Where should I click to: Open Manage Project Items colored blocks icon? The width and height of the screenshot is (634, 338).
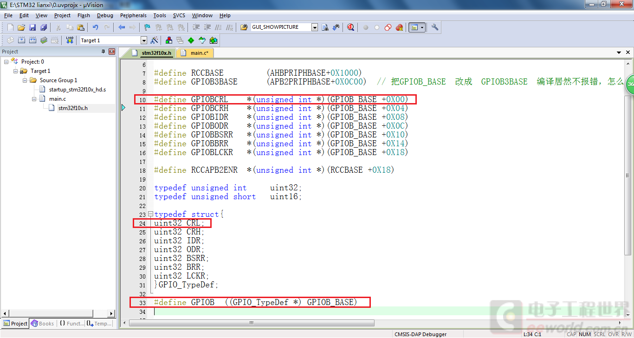point(168,40)
